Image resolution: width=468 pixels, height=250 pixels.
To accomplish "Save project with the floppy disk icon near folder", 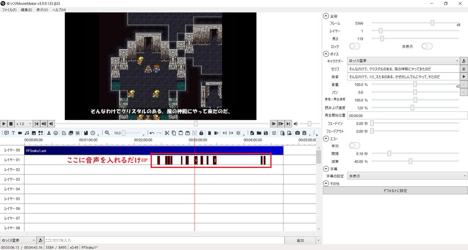I will pos(266,133).
